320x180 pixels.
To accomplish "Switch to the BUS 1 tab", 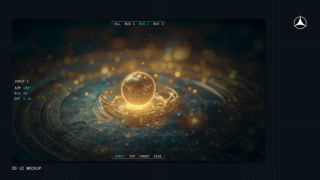I will tap(130, 24).
